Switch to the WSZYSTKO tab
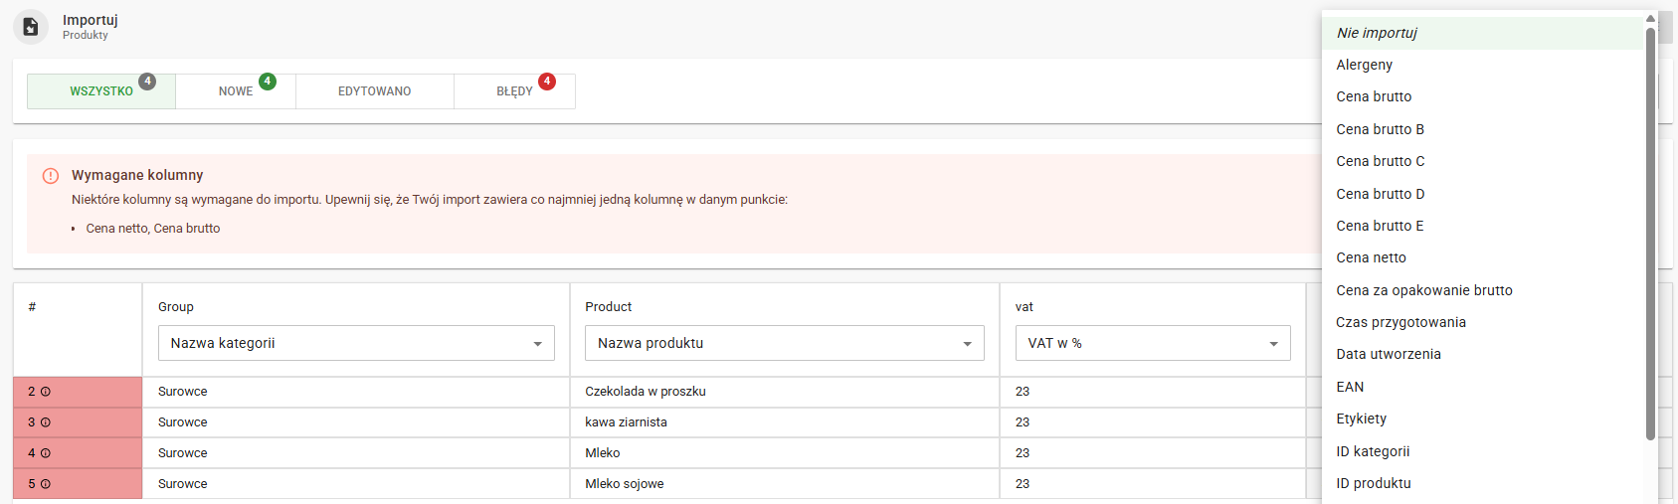 101,91
